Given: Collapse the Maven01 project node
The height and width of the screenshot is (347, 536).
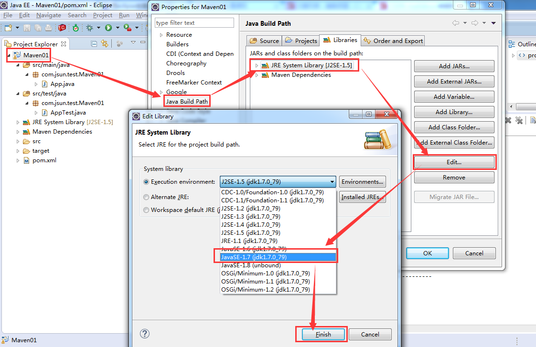Looking at the screenshot, I should pyautogui.click(x=9, y=55).
